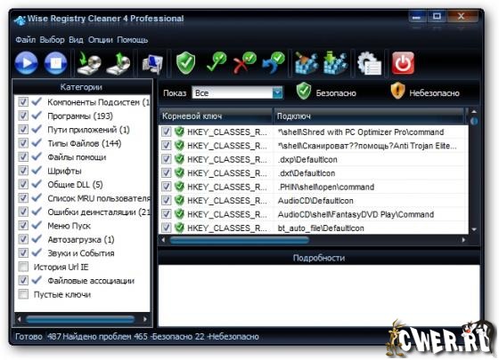Click the red power exit icon
The width and height of the screenshot is (499, 360).
point(403,63)
